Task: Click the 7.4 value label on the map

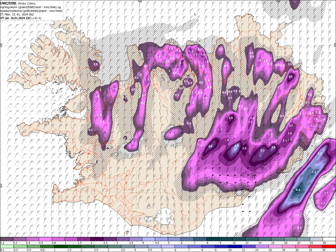Action: coord(314,172)
